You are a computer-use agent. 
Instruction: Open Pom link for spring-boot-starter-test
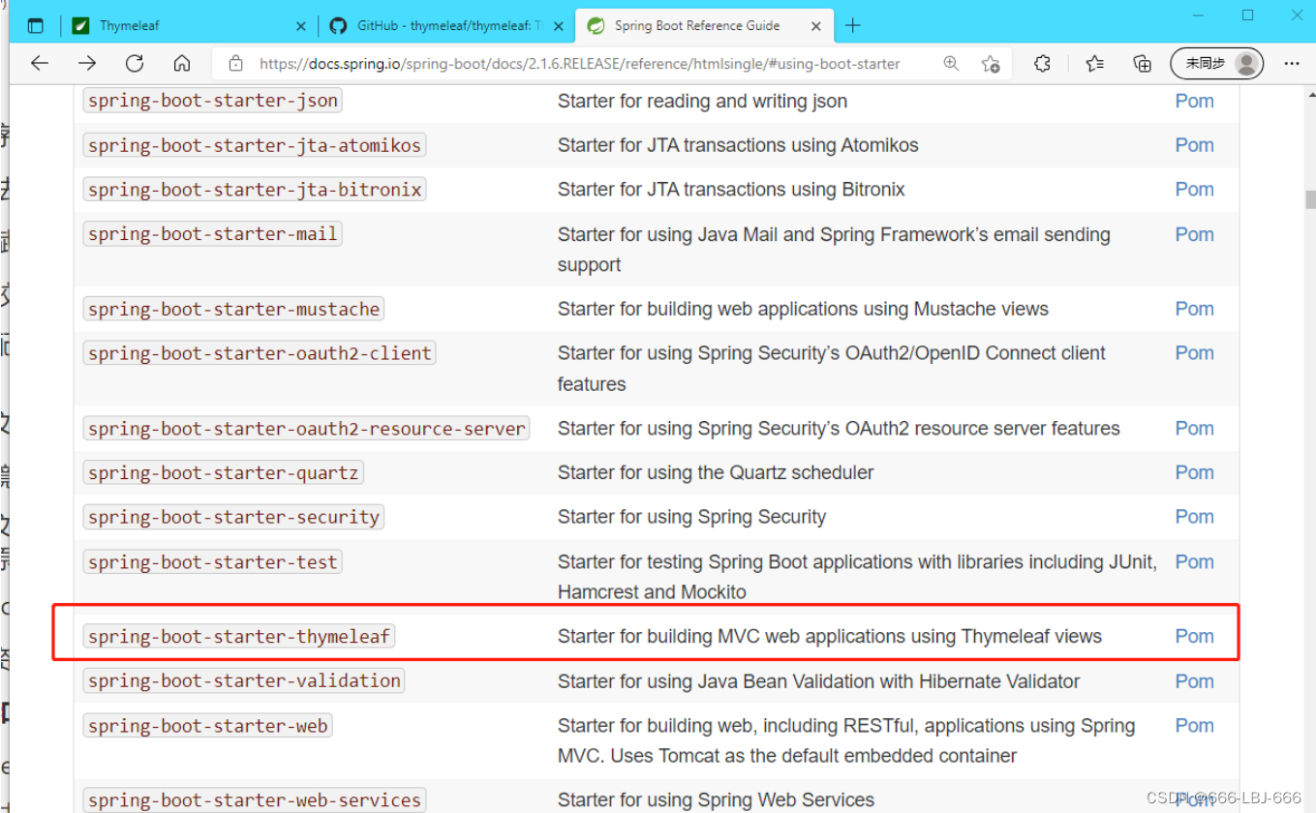click(1194, 561)
